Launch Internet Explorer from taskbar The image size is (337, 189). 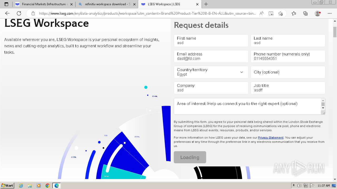click(x=21, y=186)
